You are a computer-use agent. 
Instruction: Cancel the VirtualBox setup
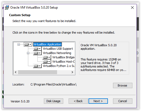click(122, 101)
